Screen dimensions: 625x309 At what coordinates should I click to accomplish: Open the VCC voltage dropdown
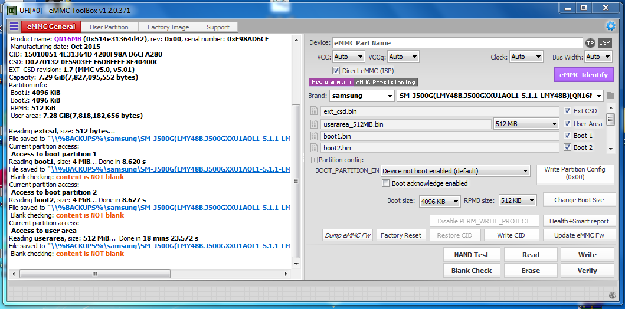tap(349, 57)
